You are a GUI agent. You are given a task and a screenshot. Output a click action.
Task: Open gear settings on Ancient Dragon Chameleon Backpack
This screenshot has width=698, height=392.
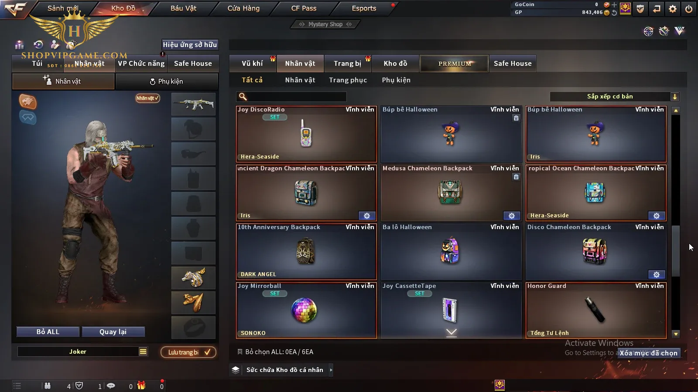366,216
